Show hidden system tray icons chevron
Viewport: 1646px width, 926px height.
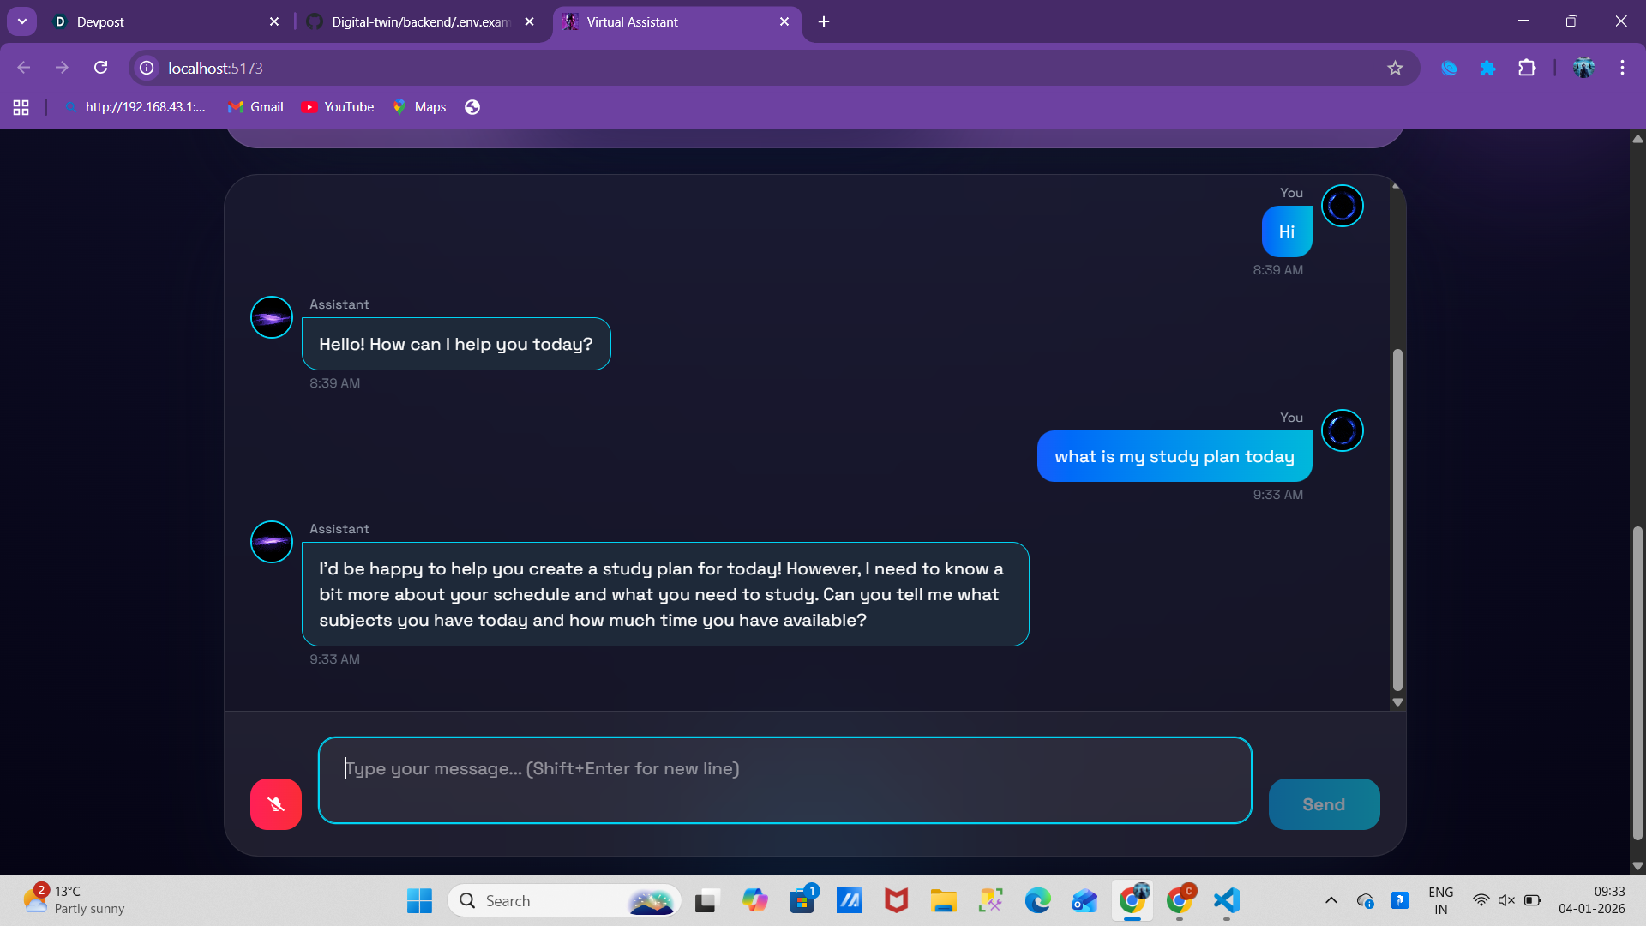[x=1331, y=900]
